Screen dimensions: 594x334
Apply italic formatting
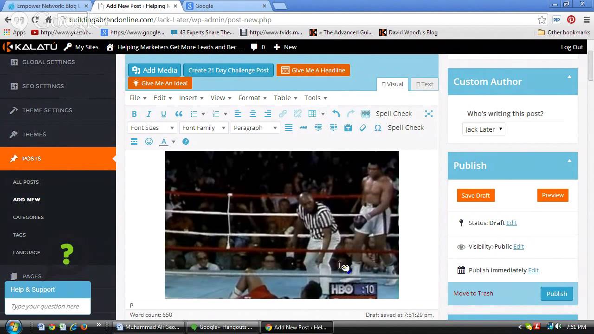[x=149, y=114]
